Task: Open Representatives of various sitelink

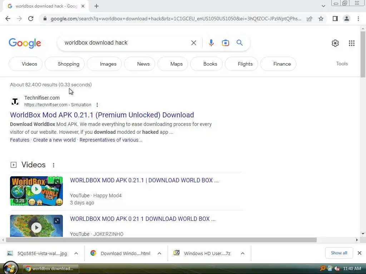Action: point(111,140)
